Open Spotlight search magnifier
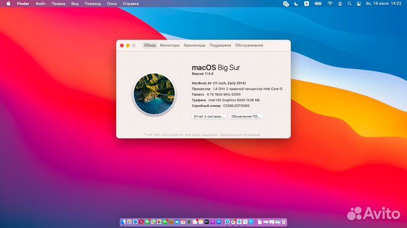The height and width of the screenshot is (228, 407). tap(349, 3)
